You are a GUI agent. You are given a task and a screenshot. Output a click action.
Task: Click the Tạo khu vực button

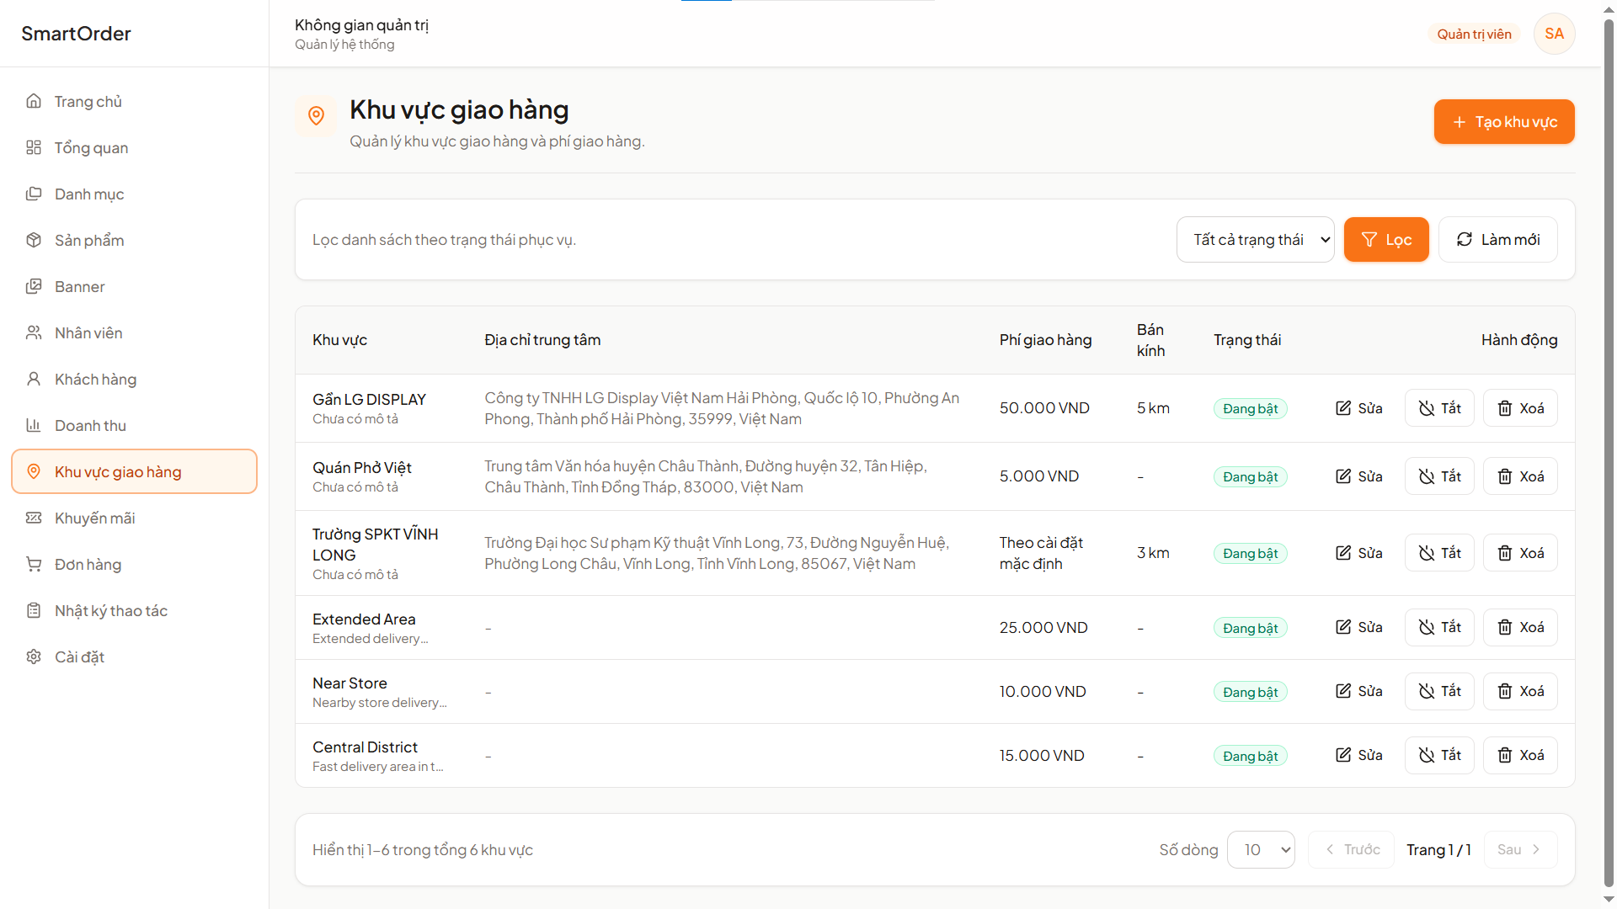(x=1504, y=122)
